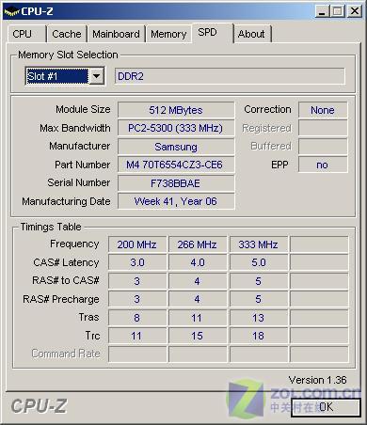
Task: Click the Samsung manufacturer value
Action: click(176, 147)
